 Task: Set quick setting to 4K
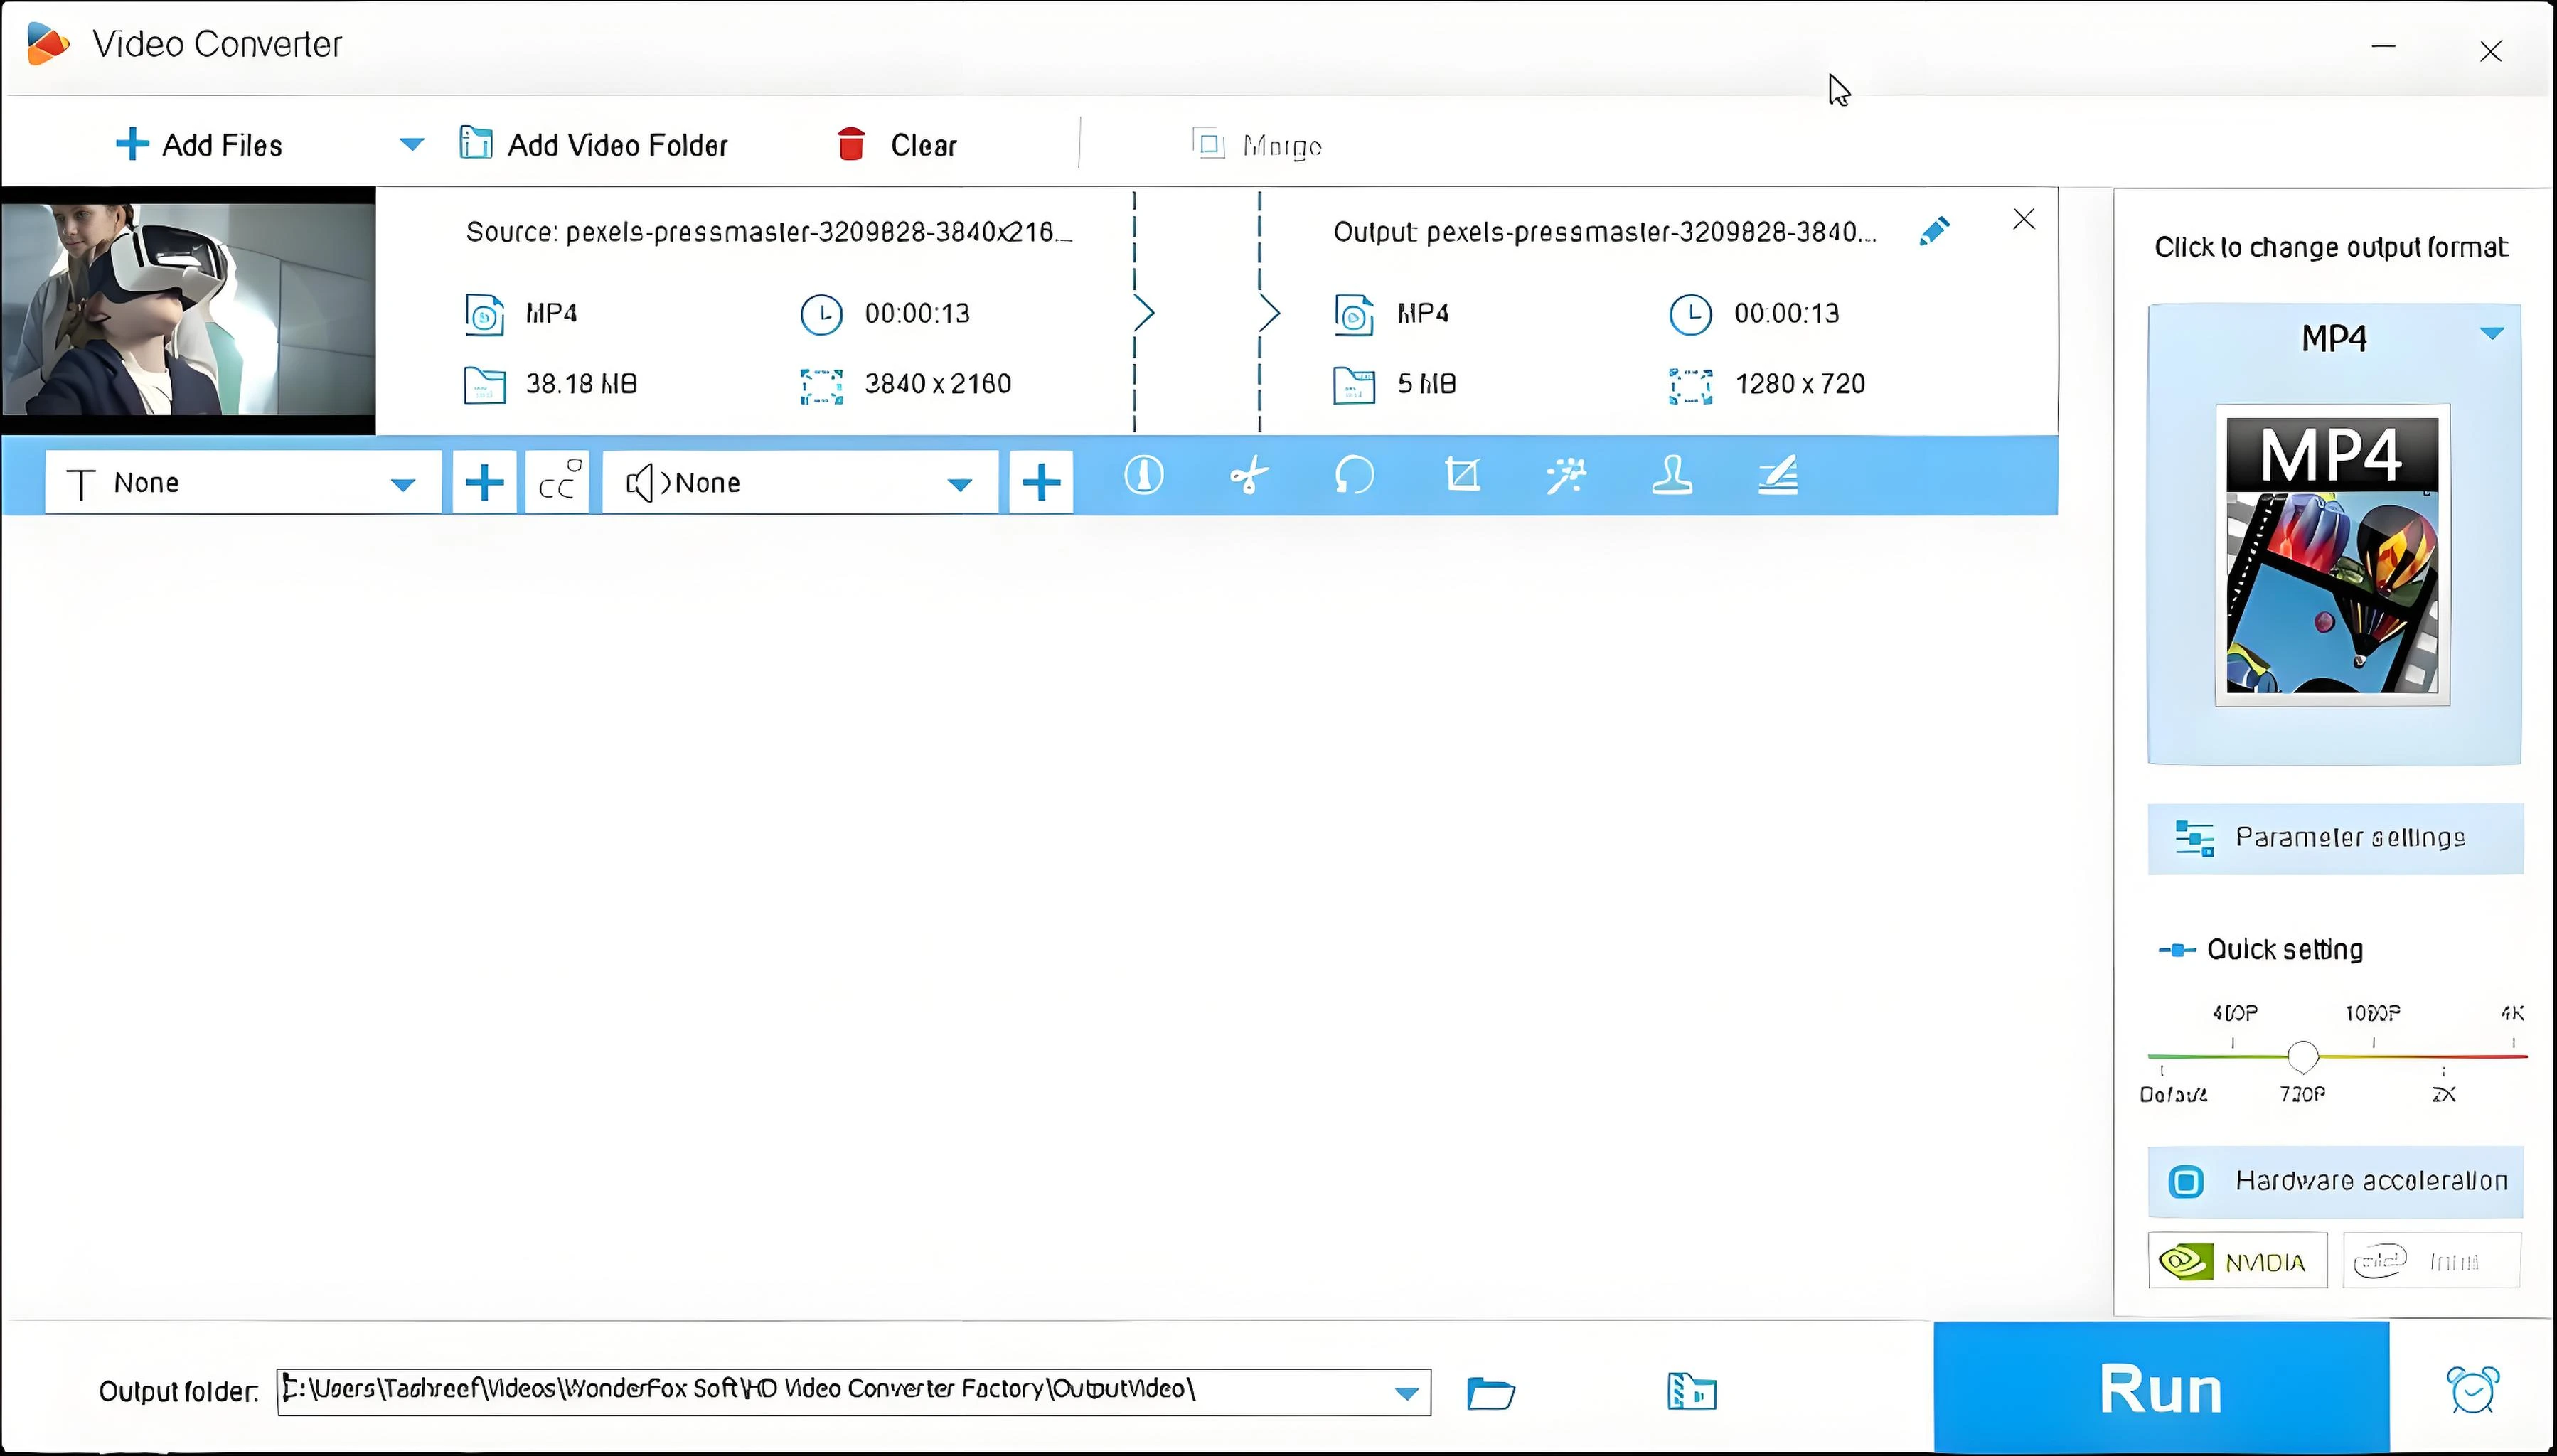click(x=2512, y=1014)
